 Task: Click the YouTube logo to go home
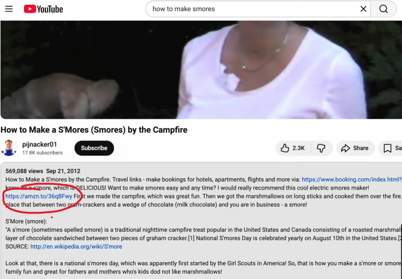click(43, 9)
